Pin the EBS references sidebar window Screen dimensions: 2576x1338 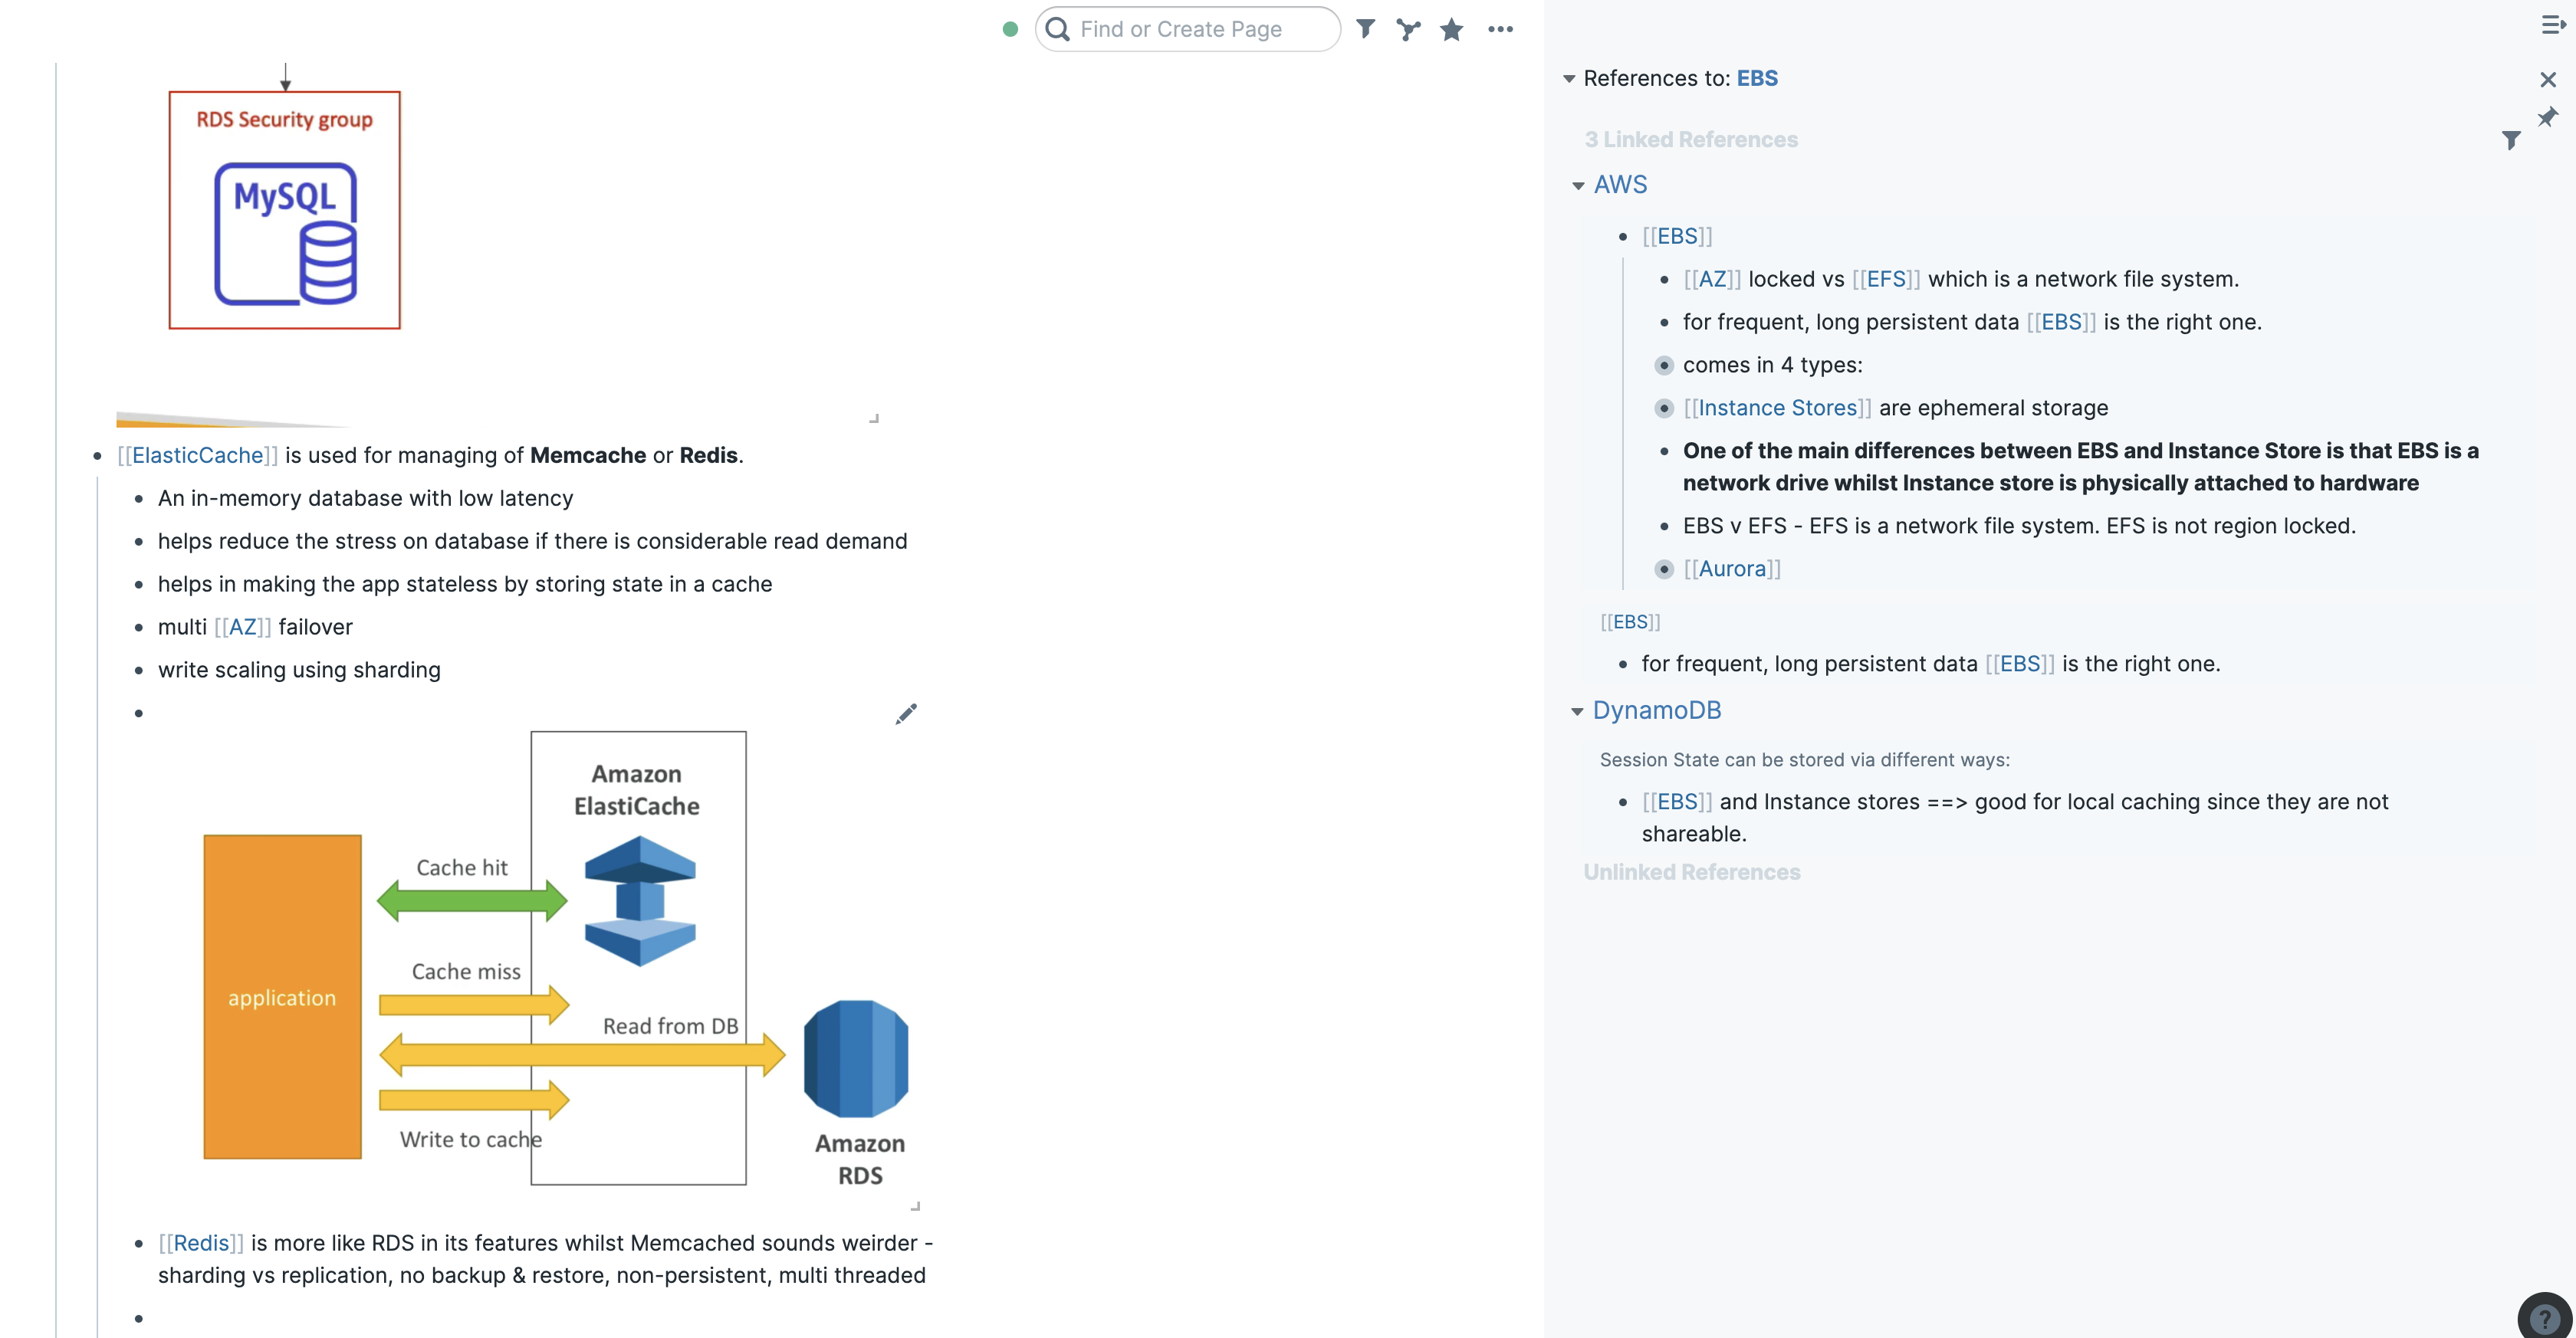tap(2548, 117)
